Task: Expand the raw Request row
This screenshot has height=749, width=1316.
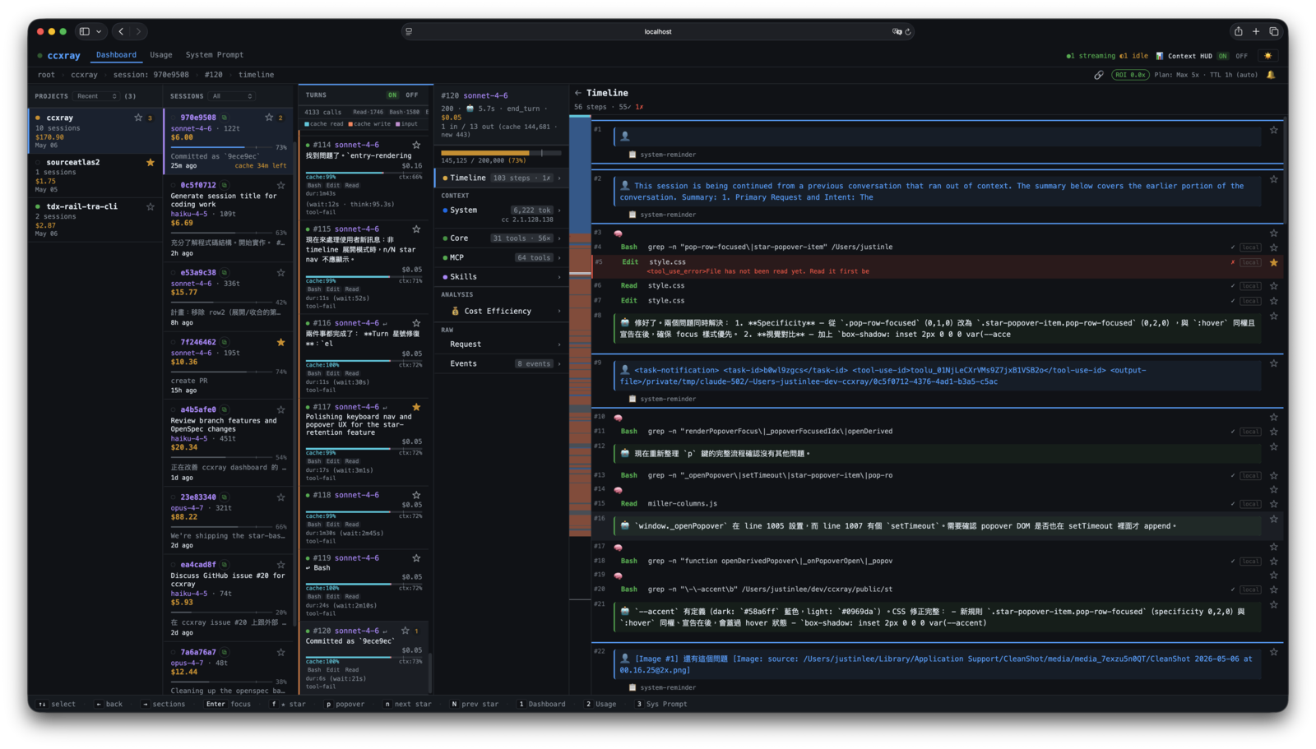Action: (502, 344)
